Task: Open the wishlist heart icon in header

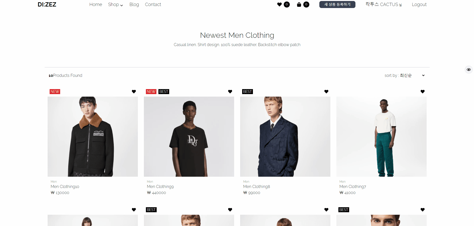Action: 279,5
